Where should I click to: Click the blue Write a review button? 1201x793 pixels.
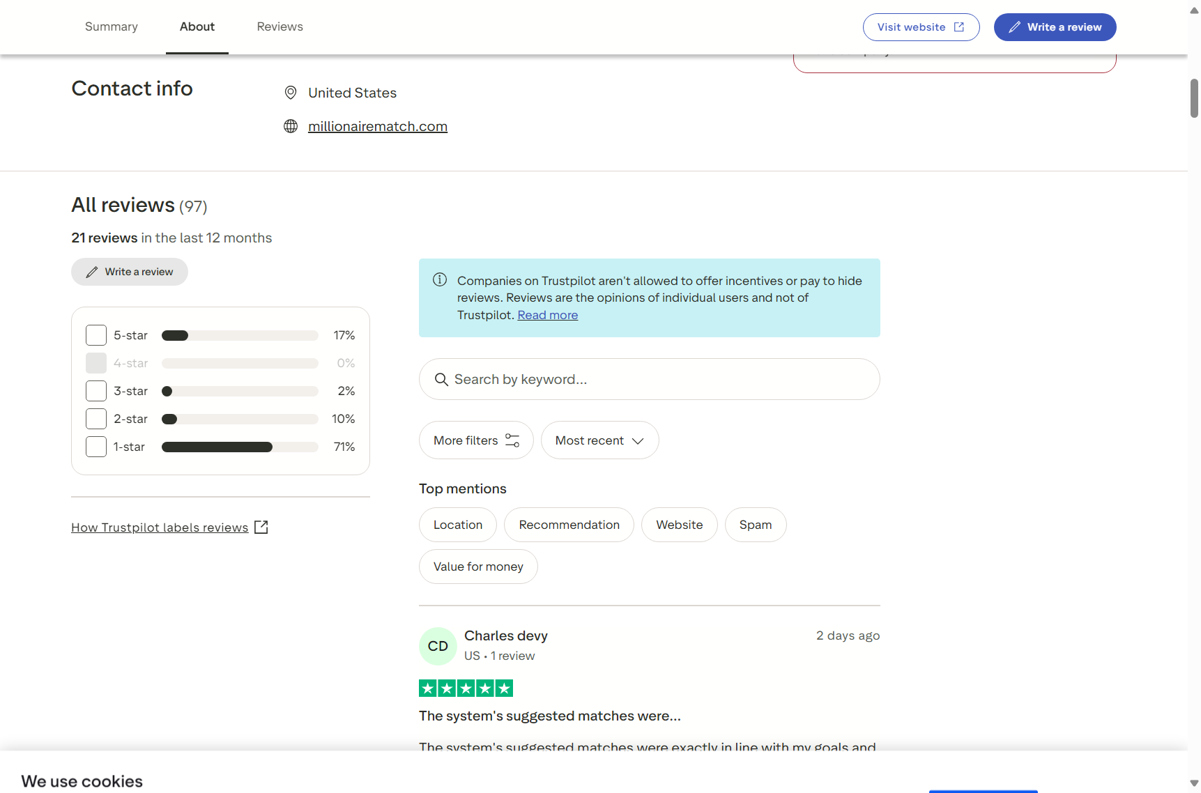point(1055,27)
